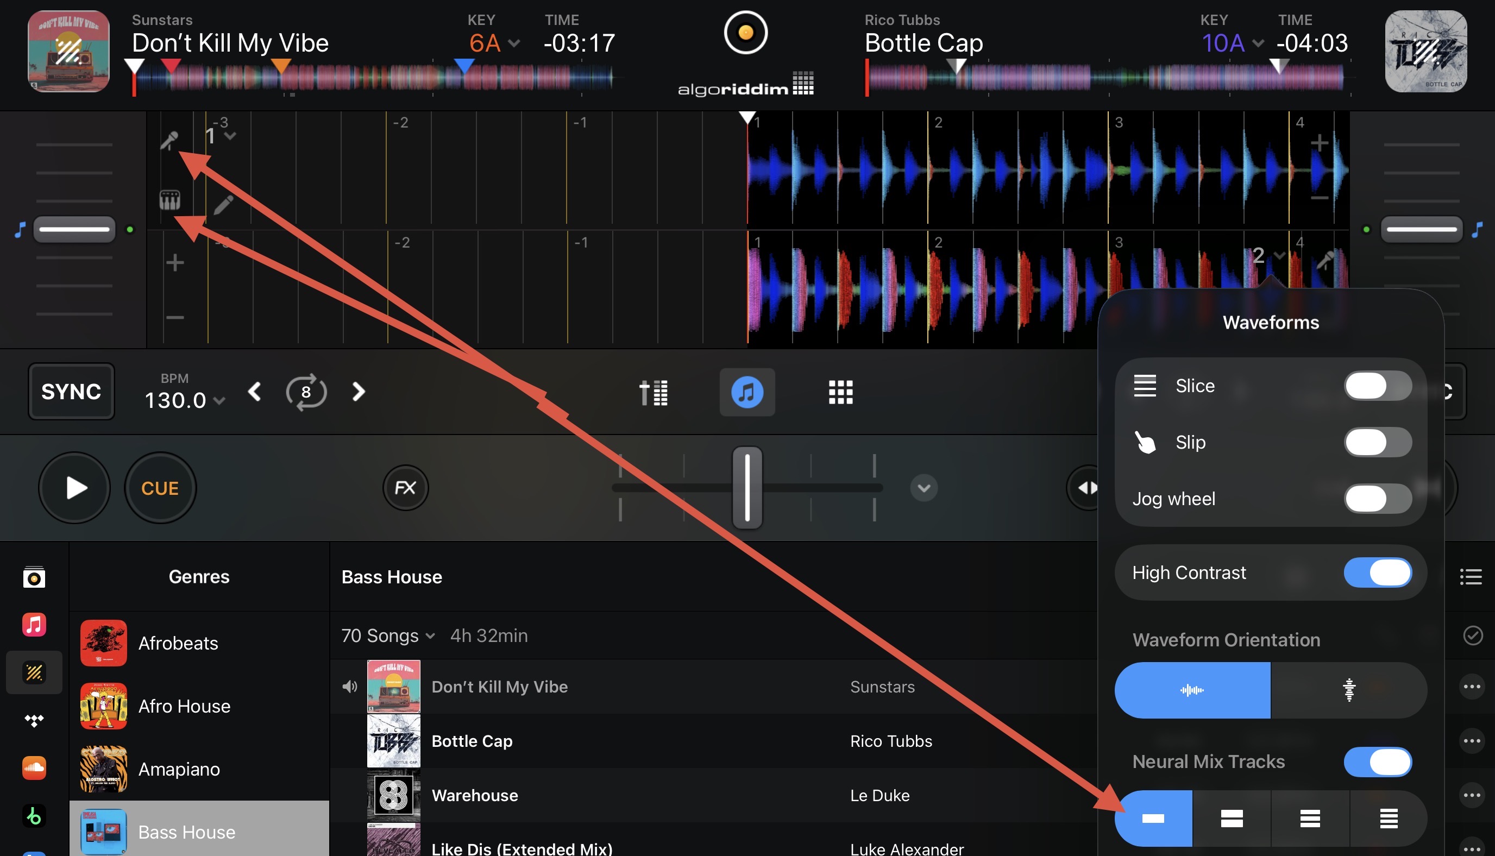
Task: Click the microphone vocals icon on deck 1
Action: click(169, 141)
